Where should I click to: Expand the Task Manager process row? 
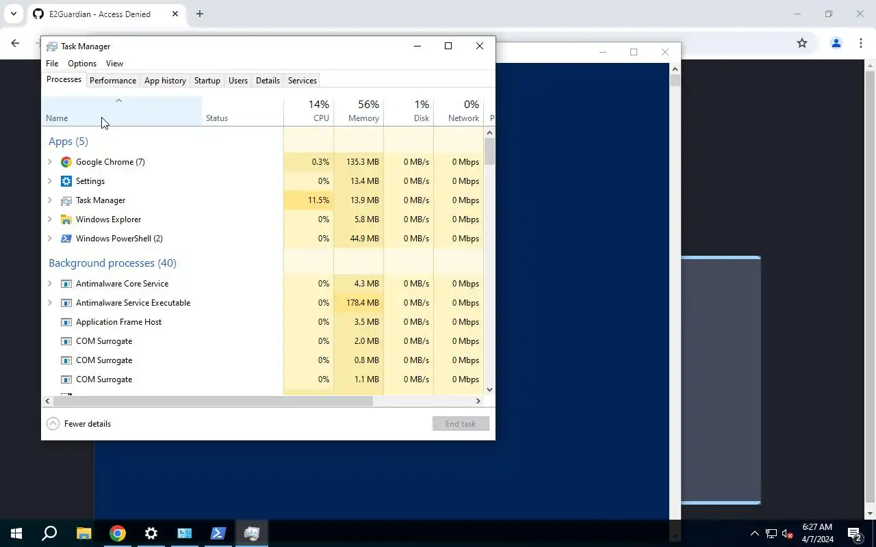(49, 200)
